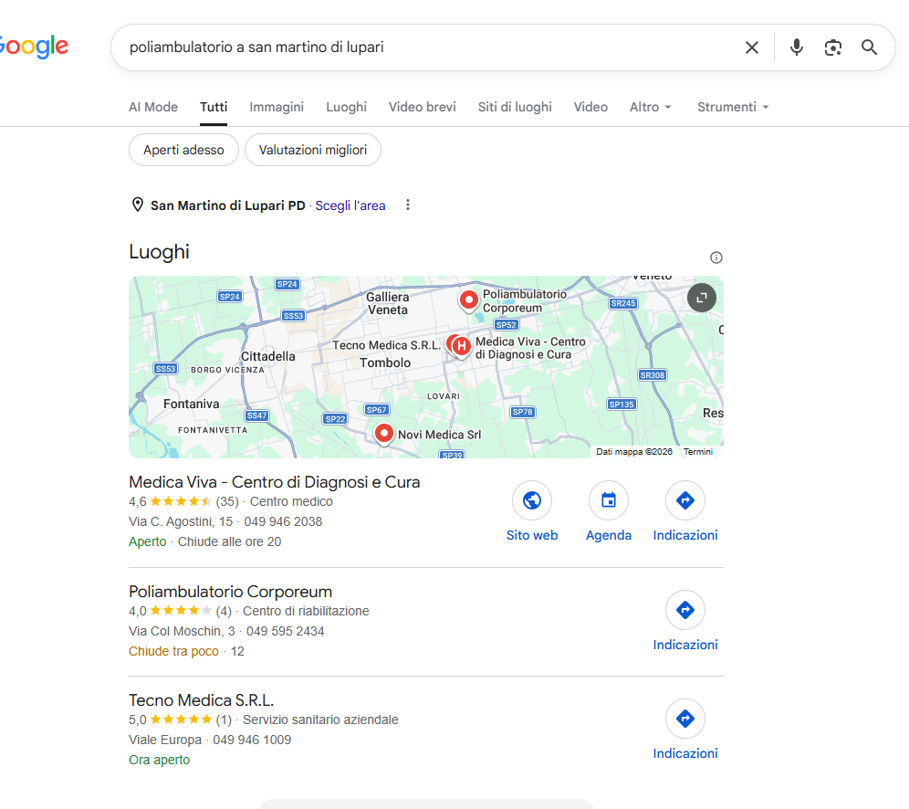This screenshot has width=909, height=809.
Task: Expand the Altro dropdown menu
Action: pos(651,107)
